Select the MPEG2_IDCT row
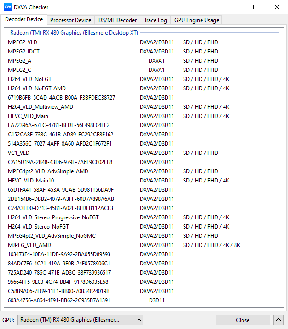The width and height of the screenshot is (288, 329). tap(144, 52)
